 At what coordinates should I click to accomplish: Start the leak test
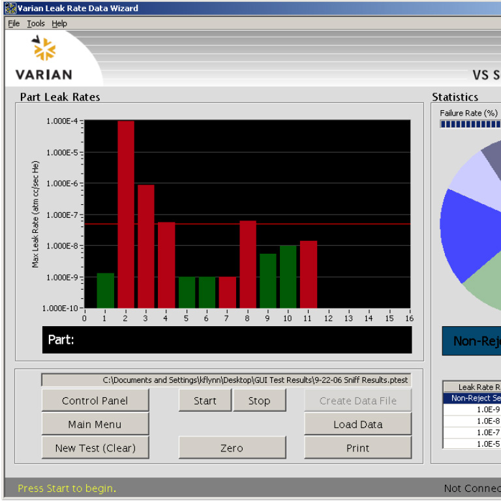205,401
